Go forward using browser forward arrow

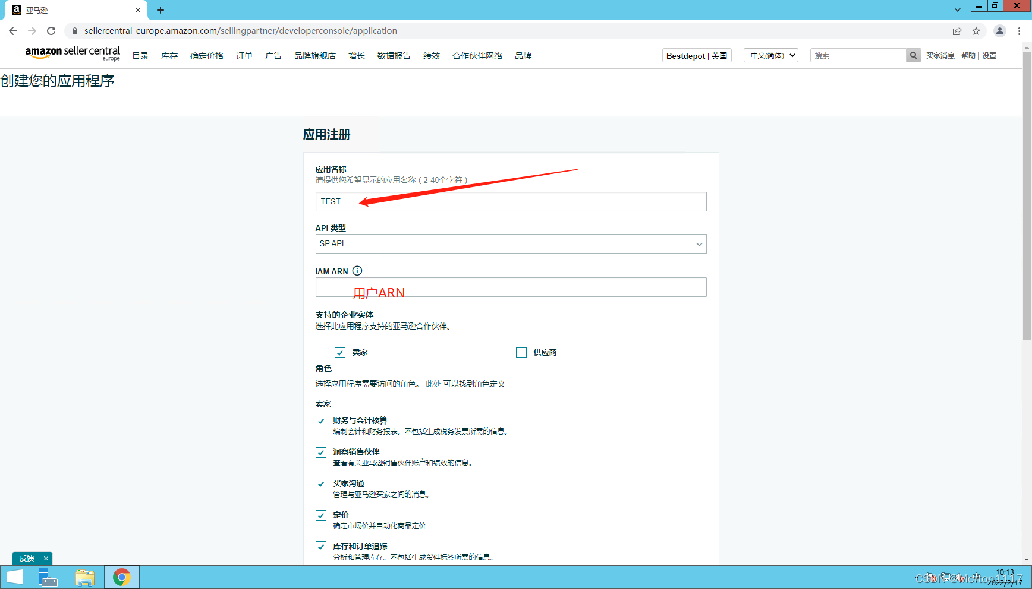tap(32, 31)
